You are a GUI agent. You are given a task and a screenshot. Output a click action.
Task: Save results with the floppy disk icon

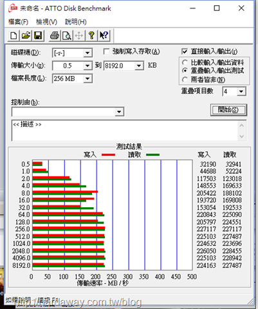(x=38, y=35)
